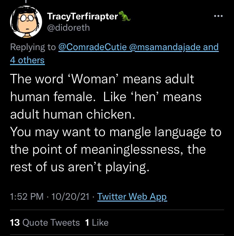Click the green dinosaur emoji beside the name
The width and height of the screenshot is (234, 236).
[x=124, y=17]
